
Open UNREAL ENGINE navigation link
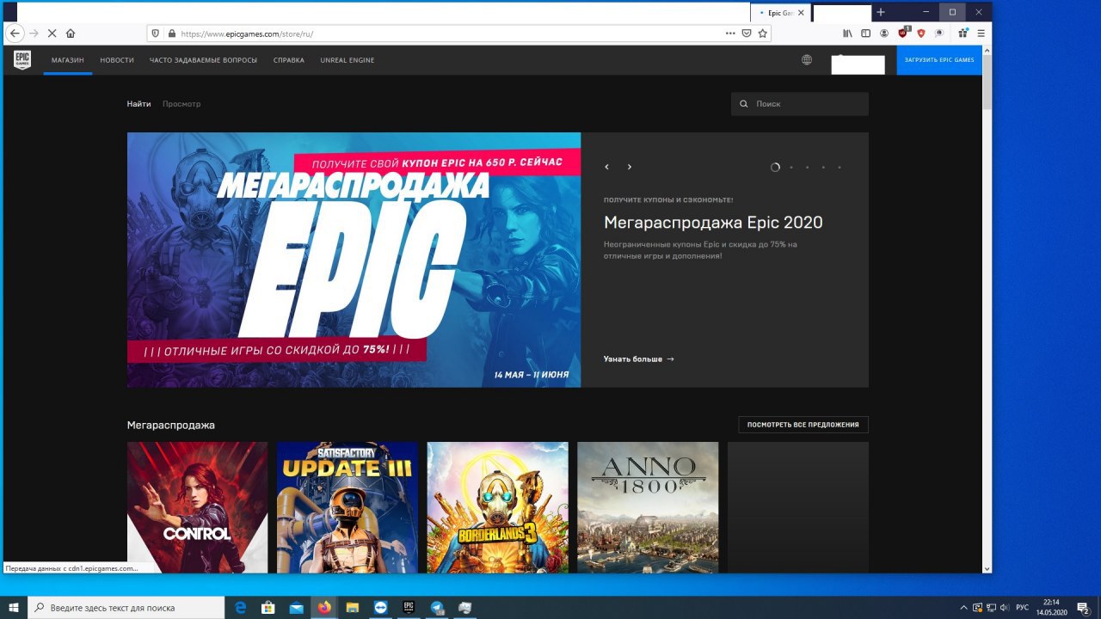tap(348, 60)
